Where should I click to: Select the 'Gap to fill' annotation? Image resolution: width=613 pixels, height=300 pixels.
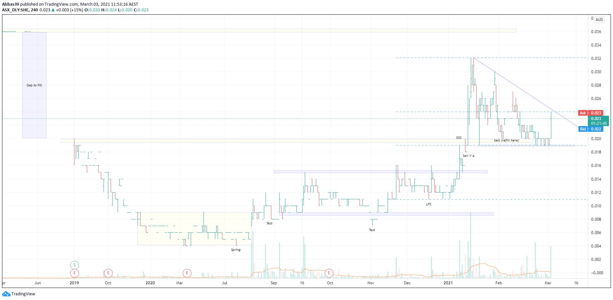click(x=34, y=85)
